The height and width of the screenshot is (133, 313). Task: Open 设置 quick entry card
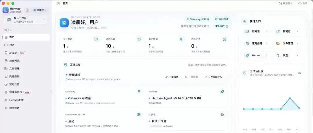coord(287,55)
